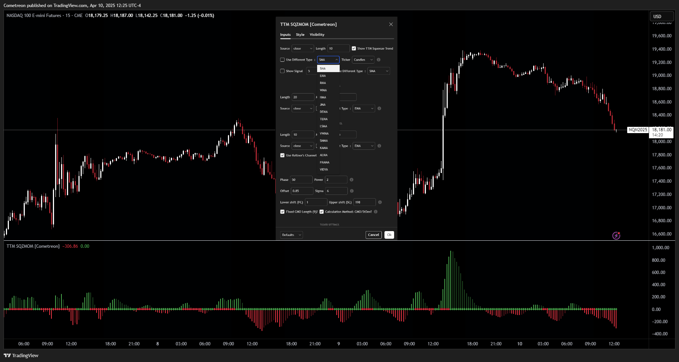Click Length field beside Show TTM Squeeze Trend
The height and width of the screenshot is (362, 679).
point(339,48)
